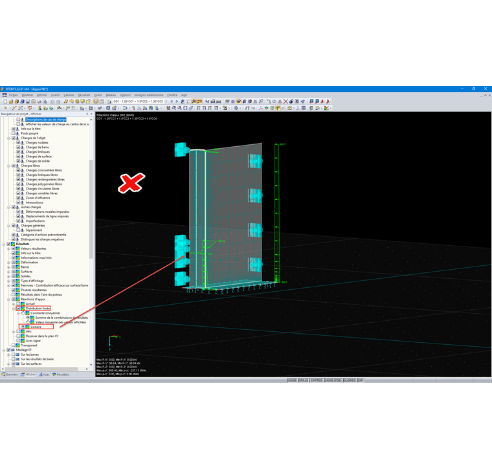Click the CARTES status bar button
492x469 pixels.
[317, 380]
